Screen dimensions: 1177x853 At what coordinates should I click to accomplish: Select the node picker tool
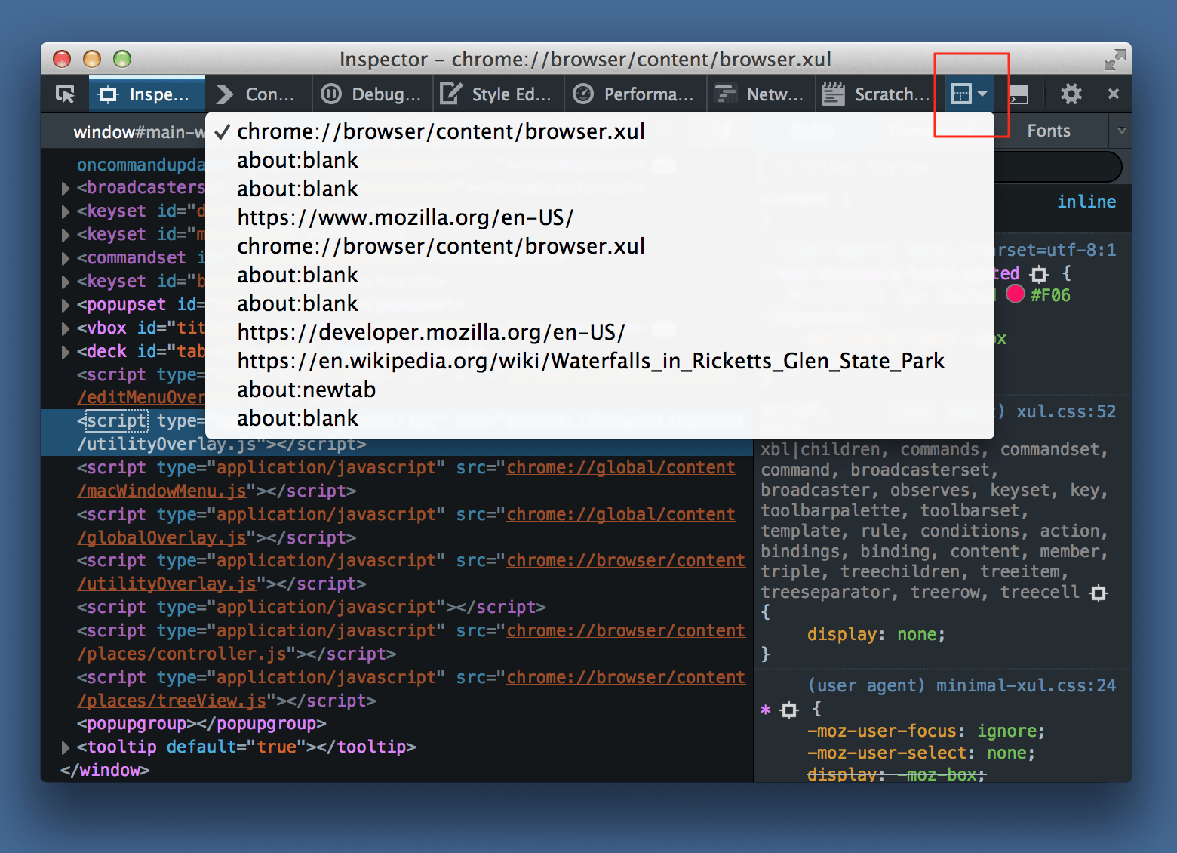click(64, 94)
